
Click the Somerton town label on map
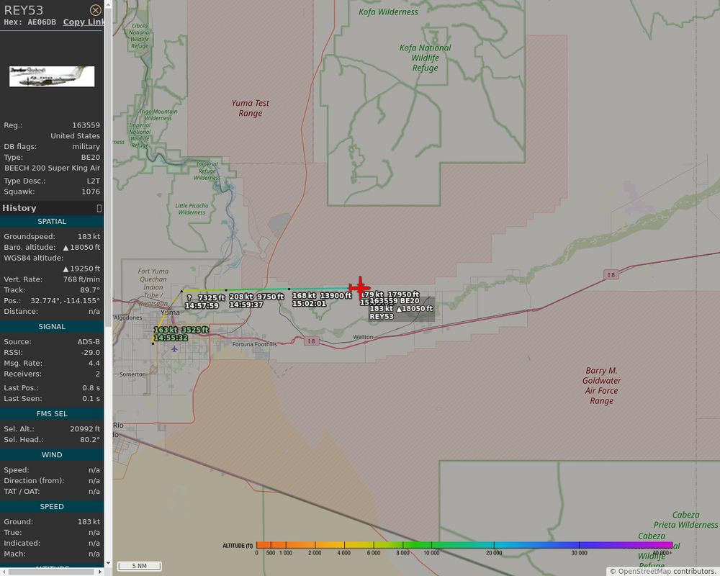click(x=132, y=374)
